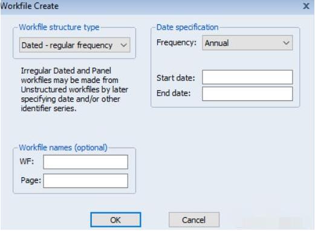Open the 'Dated - regular frequency' structure dropdown
Image resolution: width=315 pixels, height=231 pixels.
click(x=75, y=45)
